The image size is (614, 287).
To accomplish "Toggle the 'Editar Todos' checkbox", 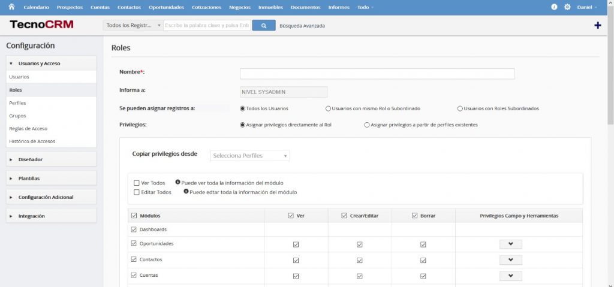I will click(x=137, y=192).
